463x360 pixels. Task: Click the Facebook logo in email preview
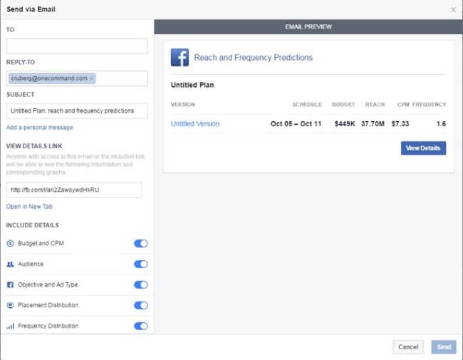point(180,58)
